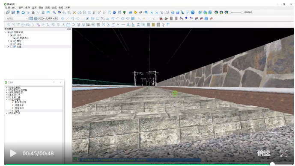Click the grid table icon beside the dropdown
This screenshot has width=295, height=166.
[31, 19]
